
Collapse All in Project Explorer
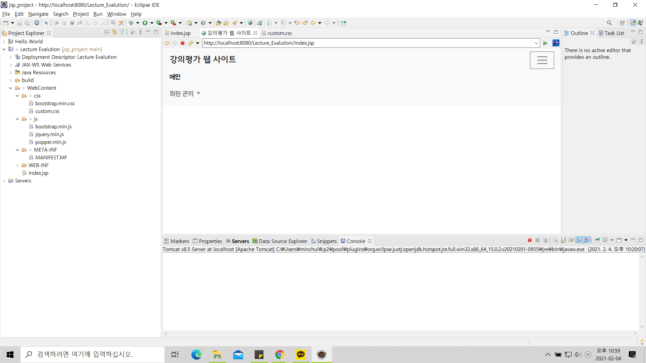pos(107,32)
